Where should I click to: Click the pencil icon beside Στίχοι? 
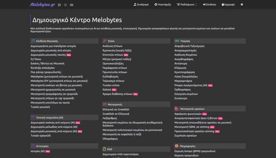(x=105, y=41)
